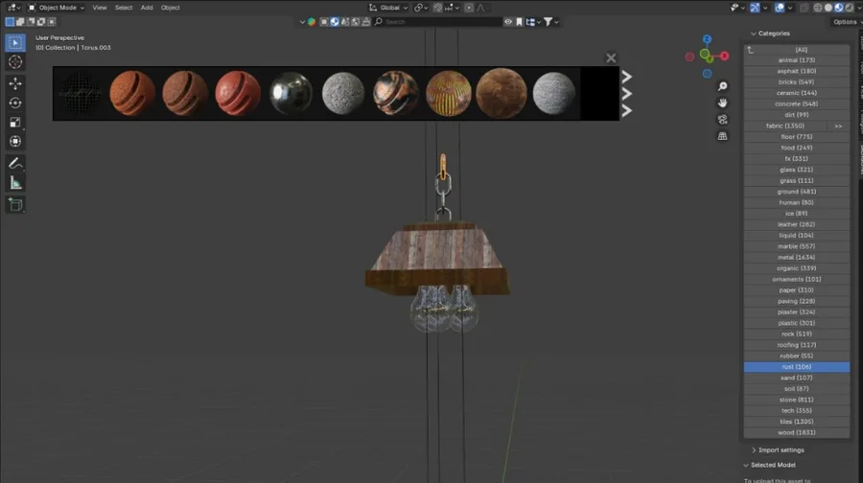Click the set-selection mode first icon in header
This screenshot has height=483, width=863.
[x=10, y=22]
